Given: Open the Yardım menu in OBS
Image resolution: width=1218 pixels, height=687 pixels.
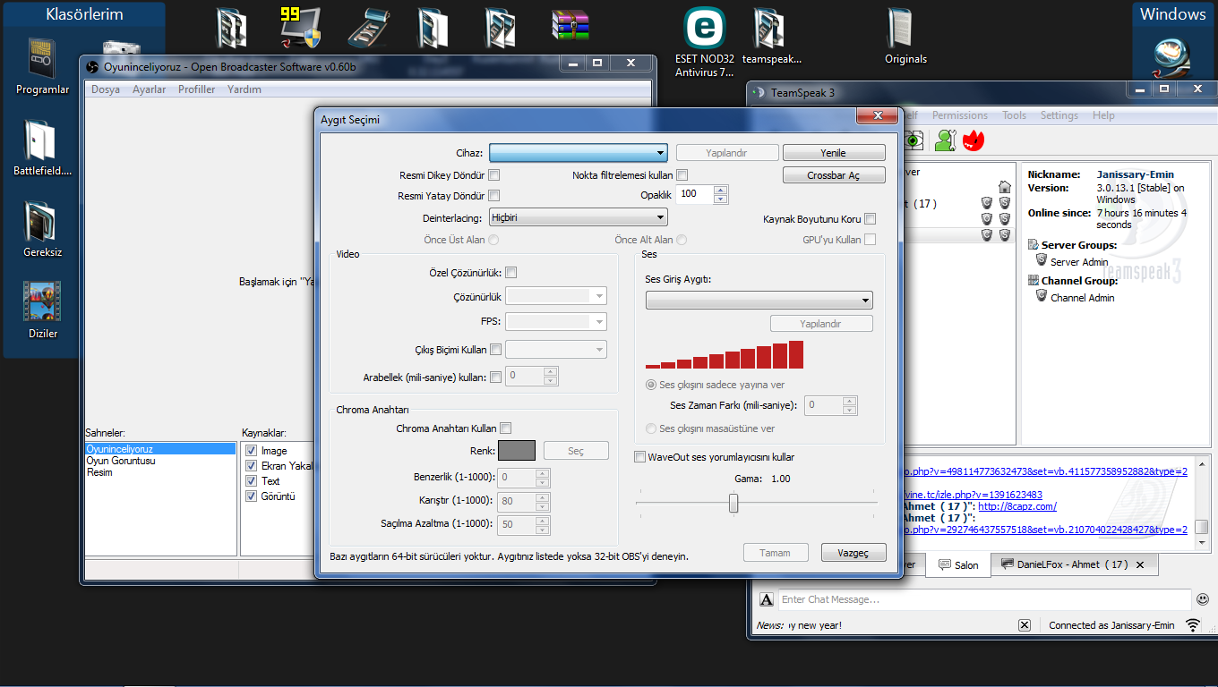Looking at the screenshot, I should [x=244, y=89].
